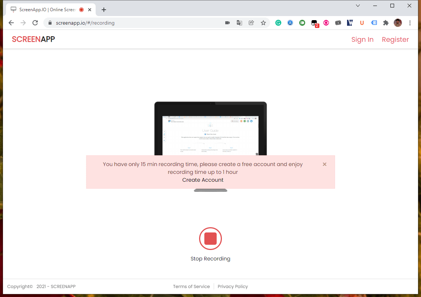Open the Create Account link in the notification

click(202, 180)
